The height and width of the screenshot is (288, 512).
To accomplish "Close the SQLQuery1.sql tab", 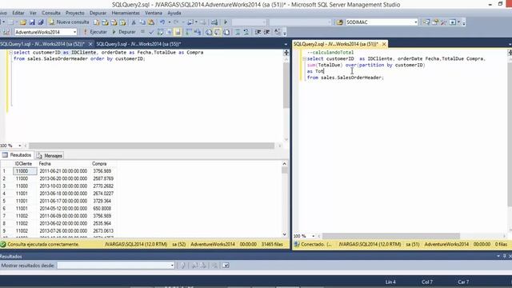I will point(90,44).
